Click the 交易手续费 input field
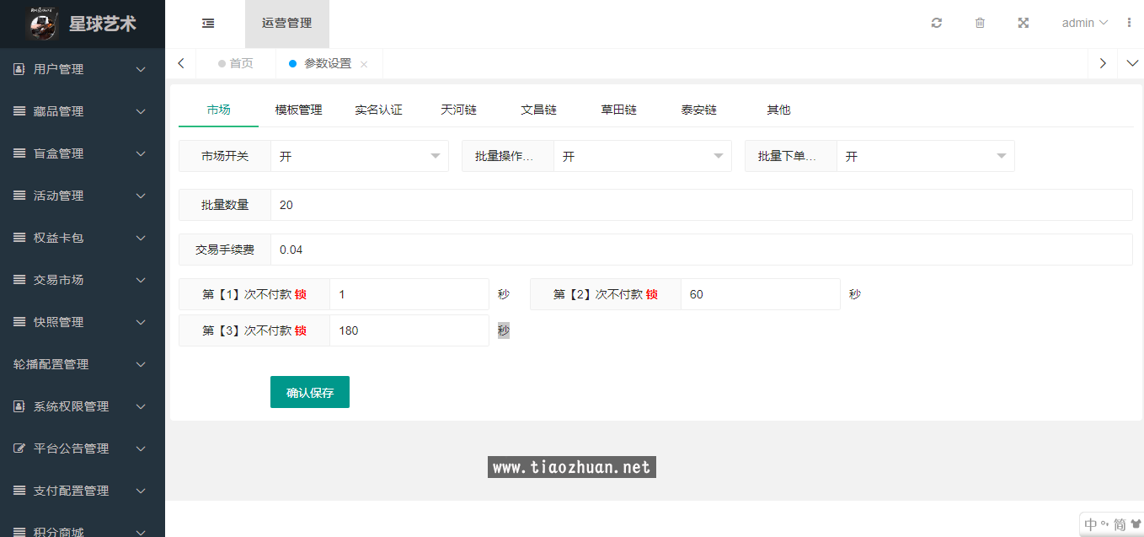The width and height of the screenshot is (1144, 537). [701, 250]
